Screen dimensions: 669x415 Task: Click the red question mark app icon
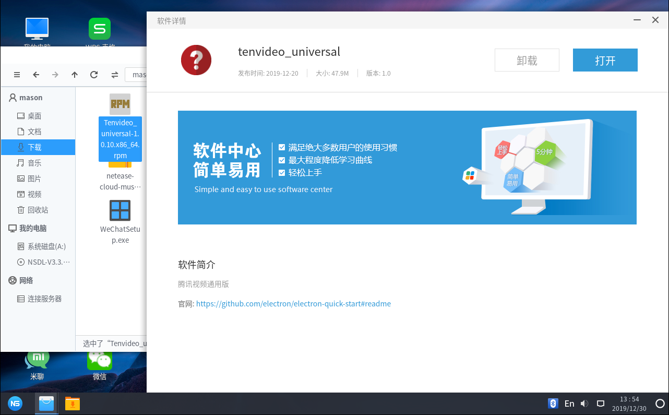[x=196, y=60]
